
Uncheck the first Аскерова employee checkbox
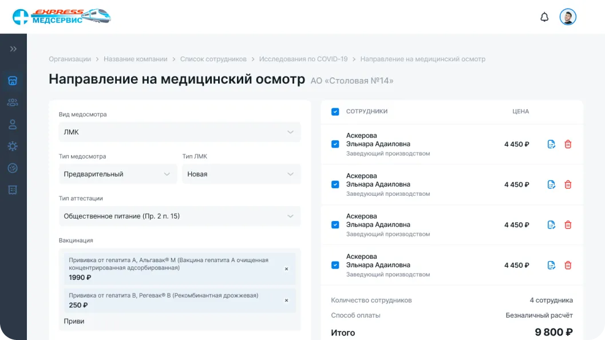[x=335, y=144]
